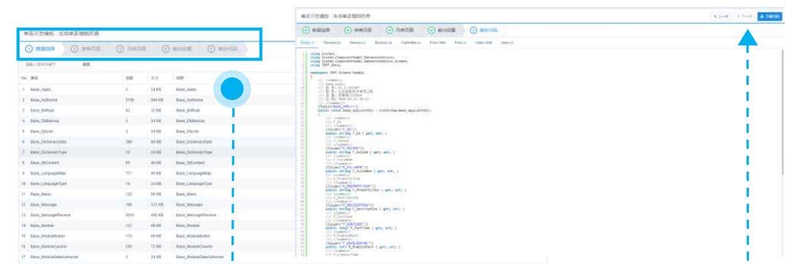This screenshot has width=793, height=264.
Task: Open the Form.html code tab
Action: 438,43
